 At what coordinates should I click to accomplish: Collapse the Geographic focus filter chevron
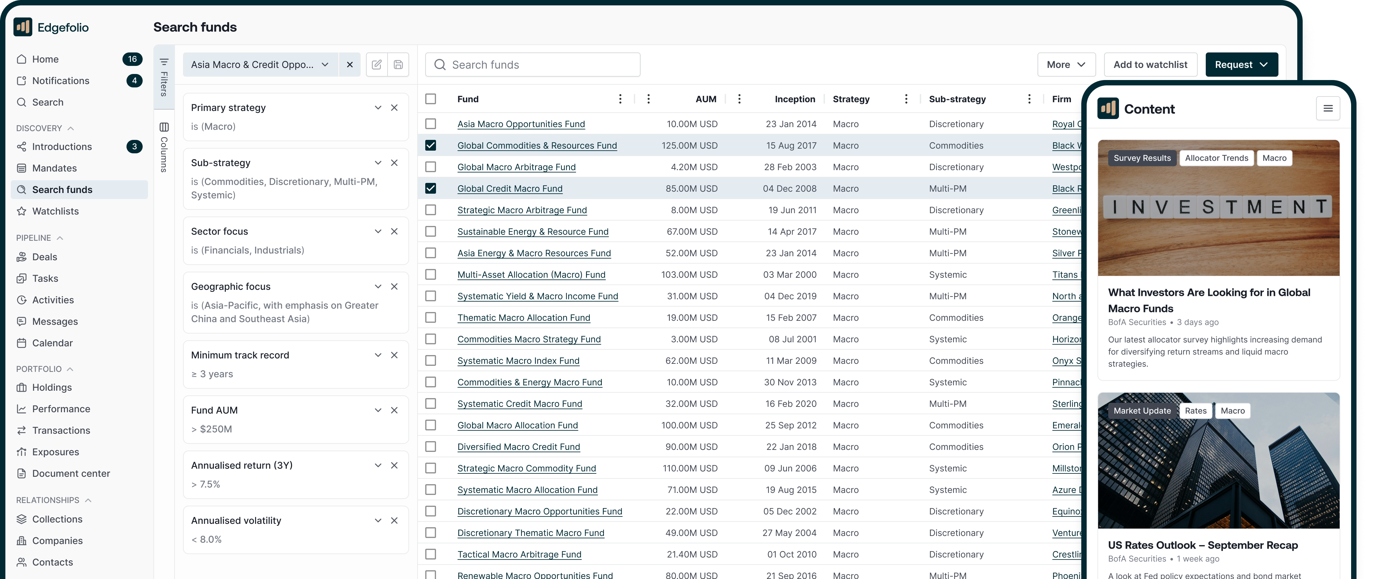click(378, 286)
